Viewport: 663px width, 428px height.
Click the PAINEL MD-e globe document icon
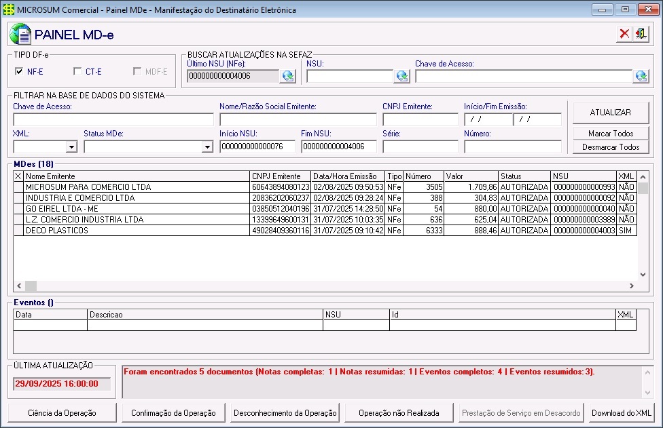[x=20, y=34]
